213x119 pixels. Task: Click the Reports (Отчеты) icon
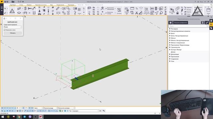pyautogui.click(x=119, y=11)
